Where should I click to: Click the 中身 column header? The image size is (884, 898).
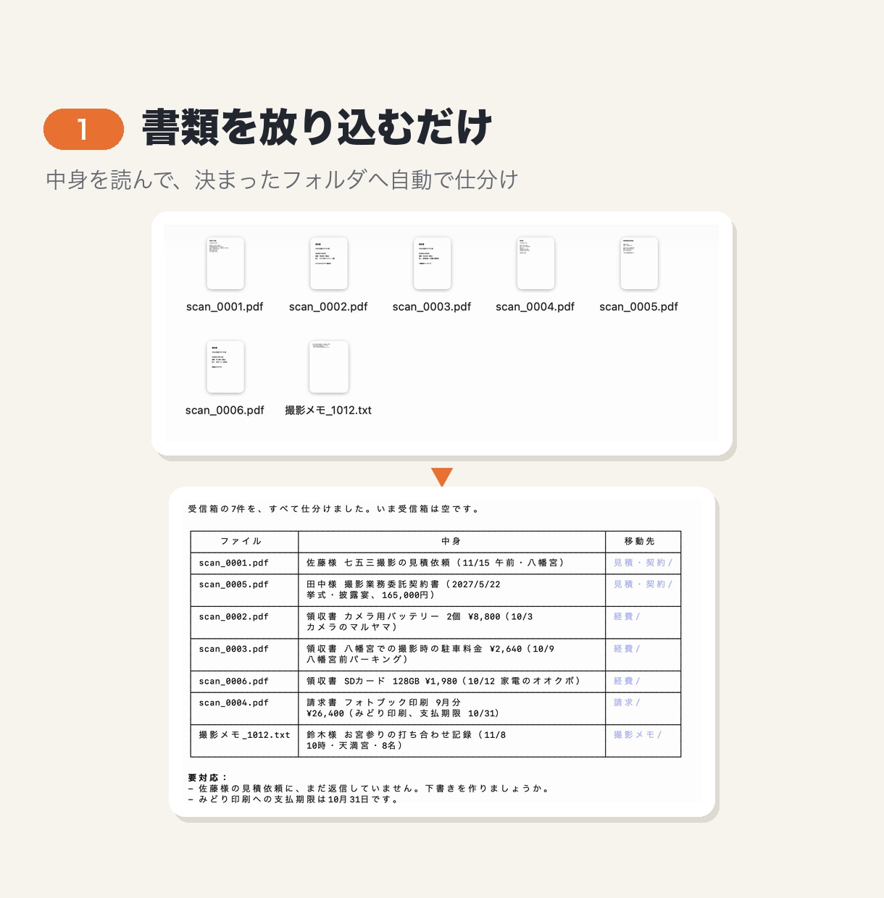coord(451,541)
